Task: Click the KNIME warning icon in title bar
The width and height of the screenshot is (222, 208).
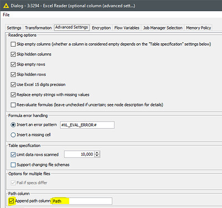Action: click(x=6, y=6)
